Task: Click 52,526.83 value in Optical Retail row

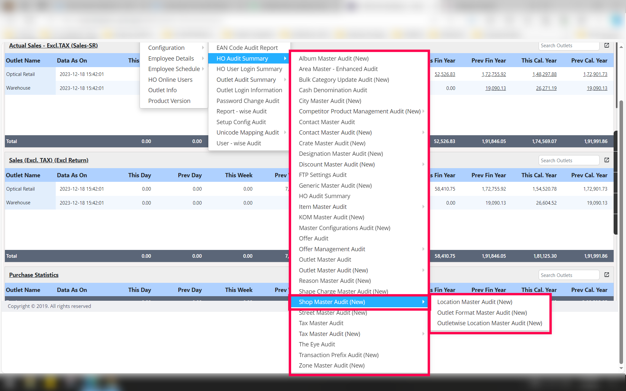Action: pos(444,74)
